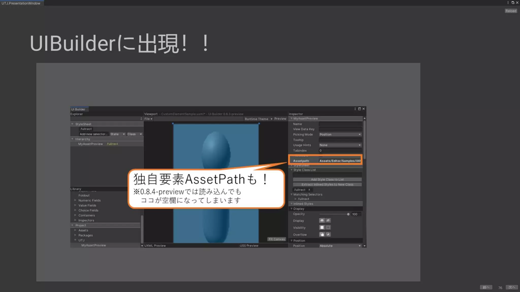This screenshot has width=520, height=292.
Task: Expand Value Fields in the Library
Action: [75, 205]
